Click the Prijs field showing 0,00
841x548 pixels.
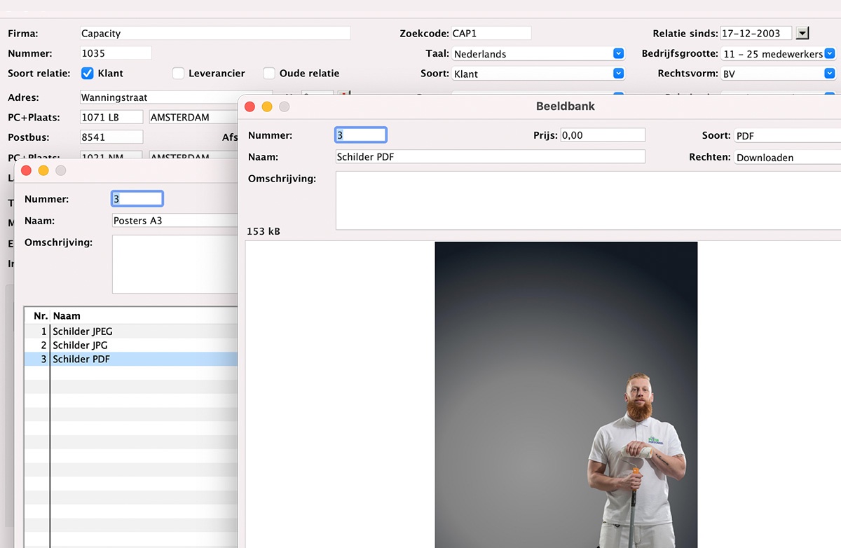pyautogui.click(x=602, y=135)
